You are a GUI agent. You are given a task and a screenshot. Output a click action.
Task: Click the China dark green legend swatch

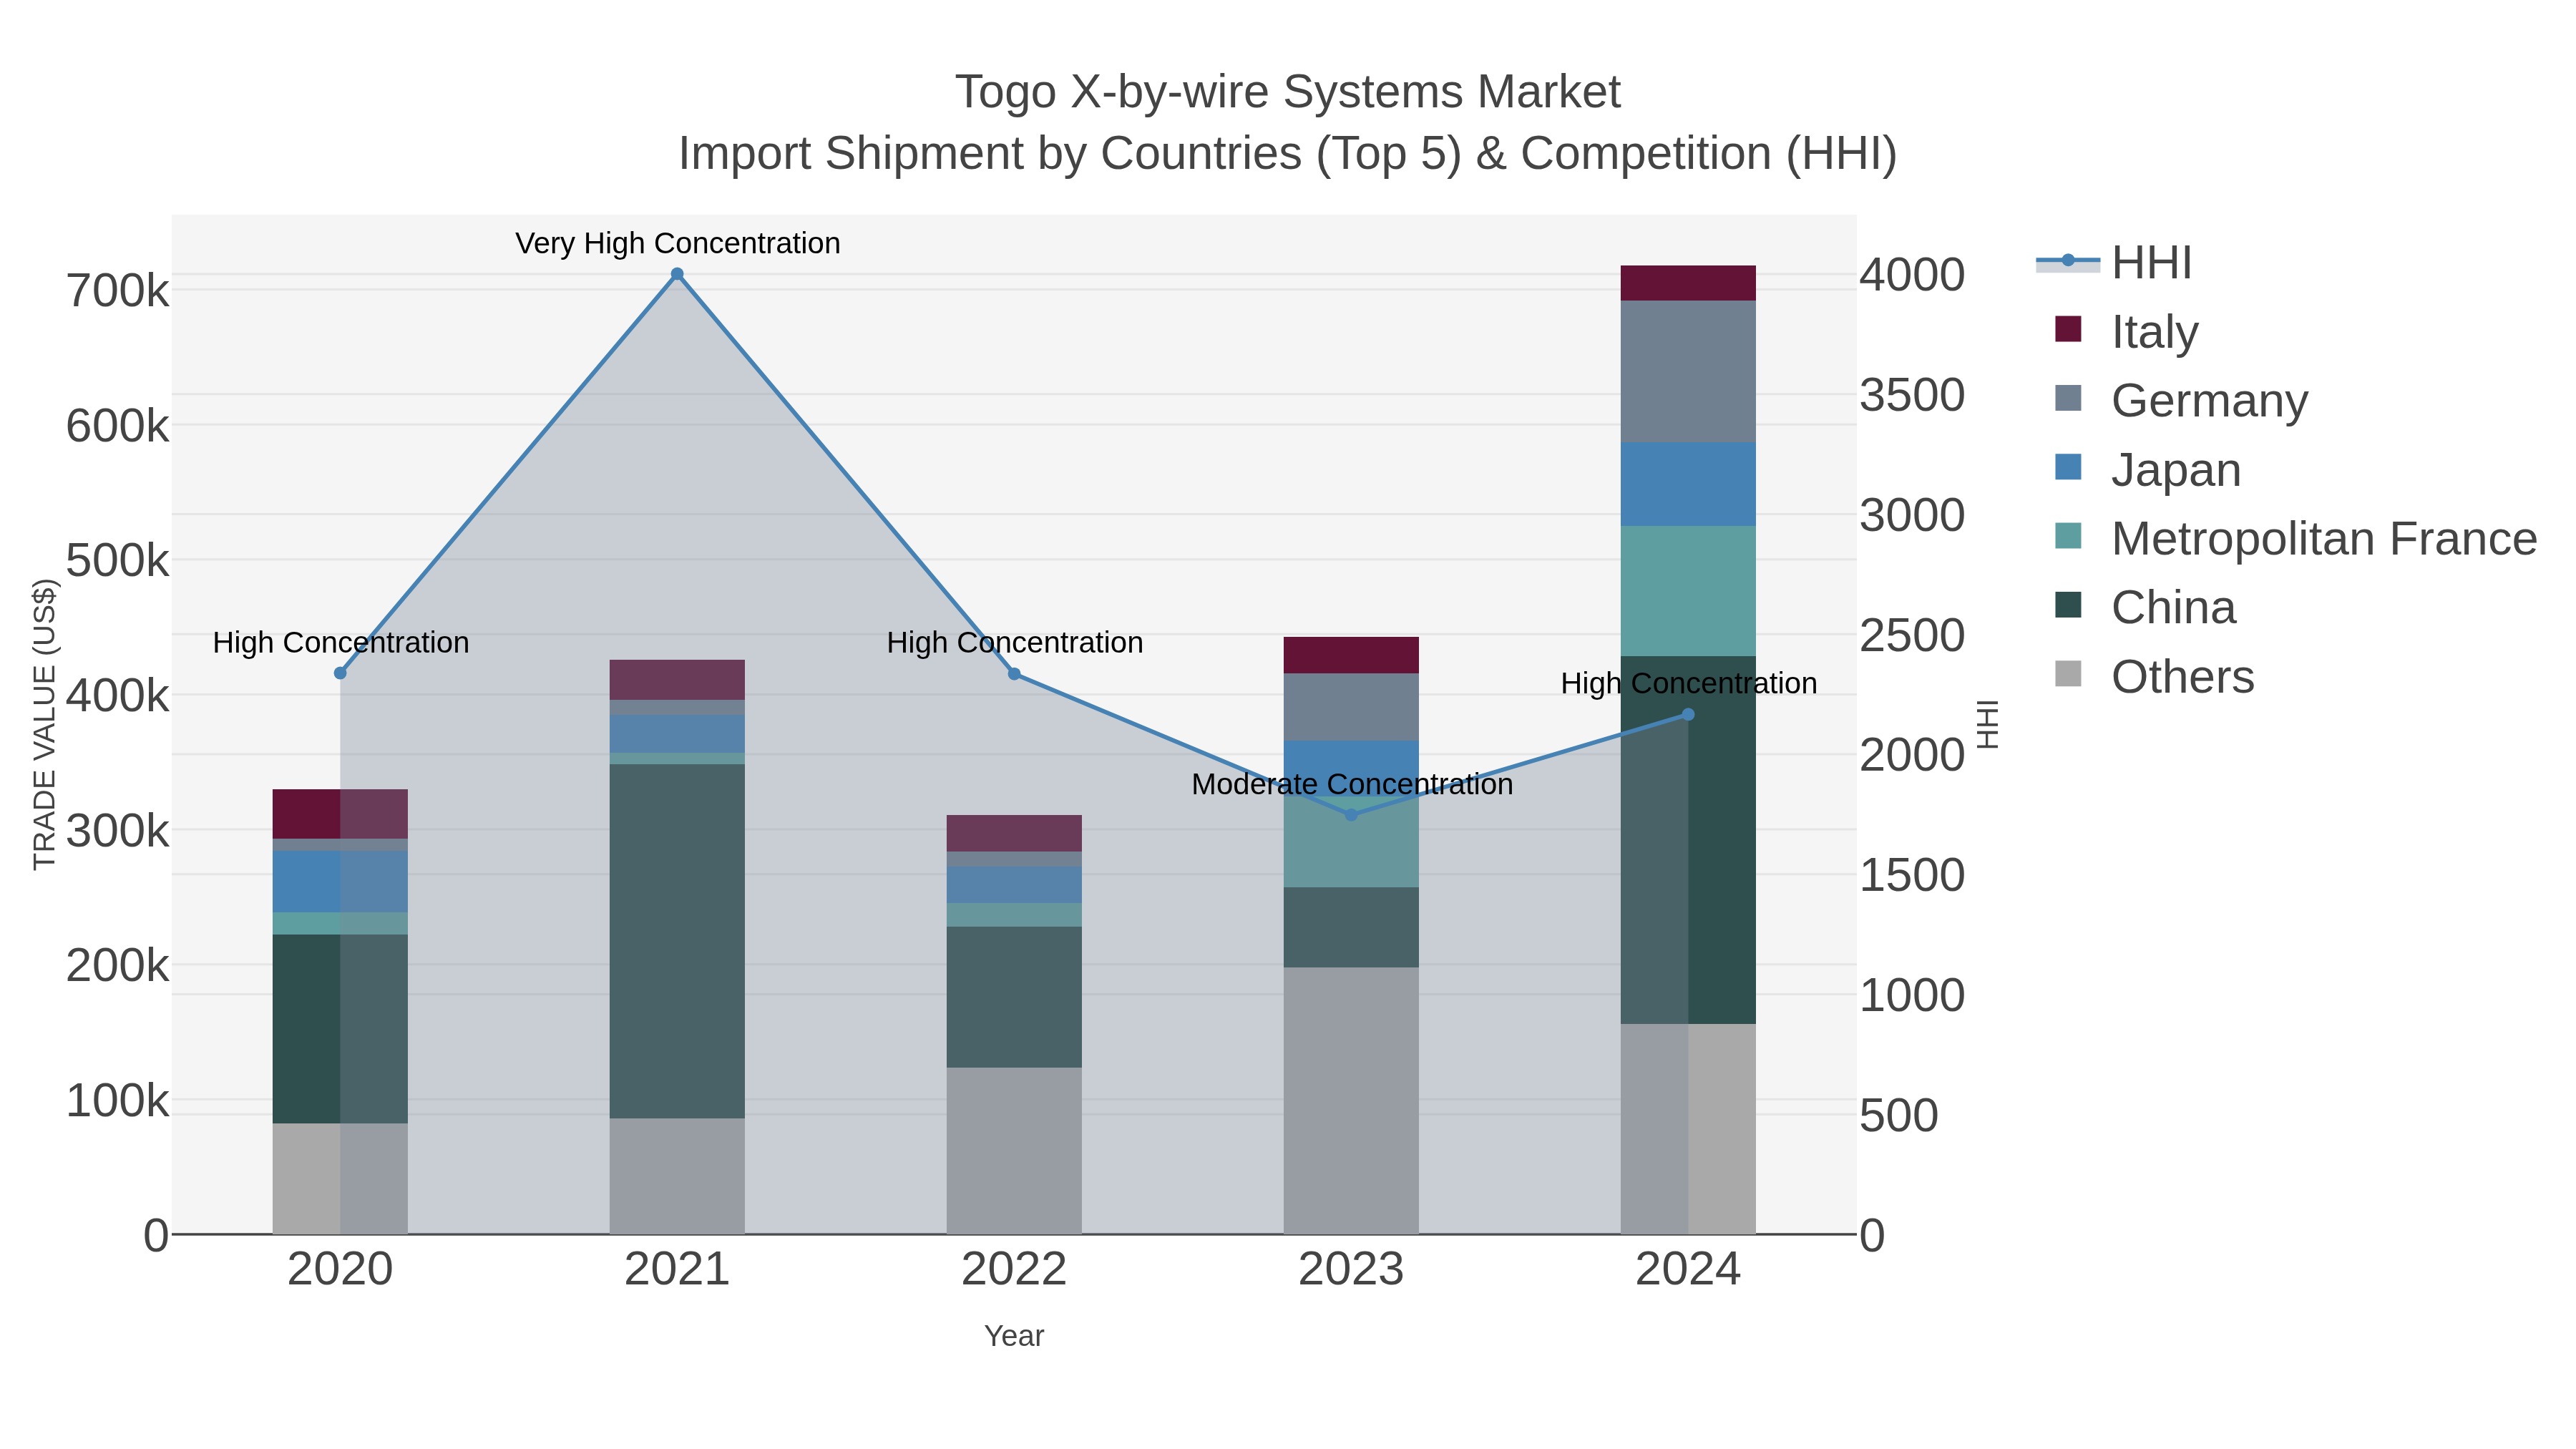[x=2068, y=605]
